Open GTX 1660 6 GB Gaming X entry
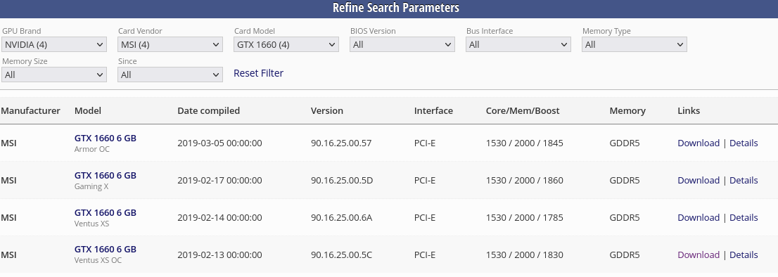The width and height of the screenshot is (778, 277). pyautogui.click(x=106, y=176)
